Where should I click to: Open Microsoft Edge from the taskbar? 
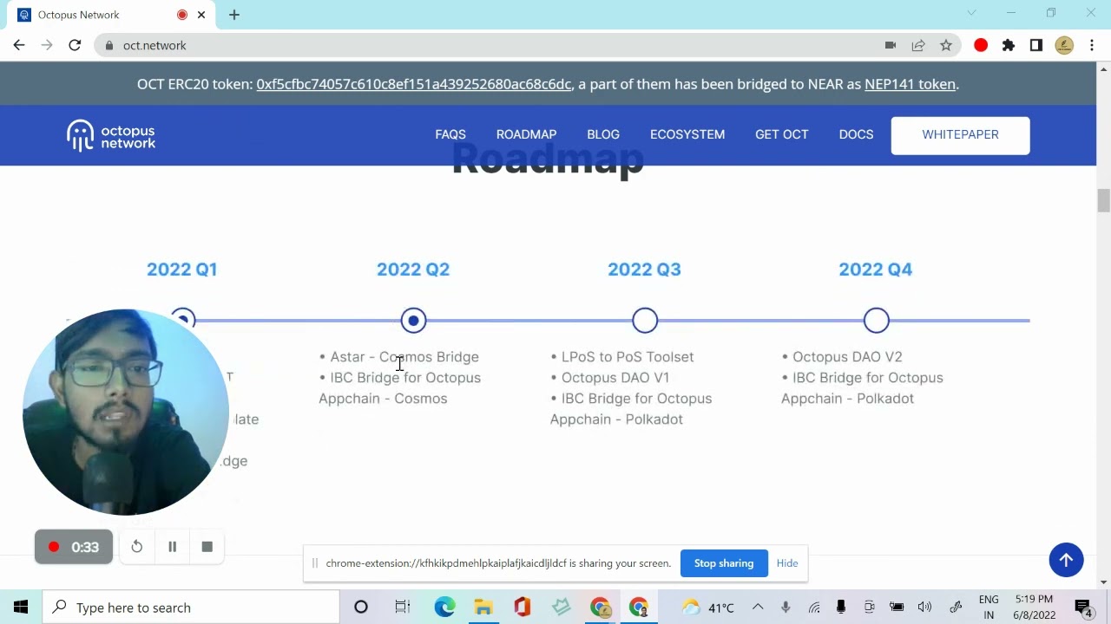[444, 608]
